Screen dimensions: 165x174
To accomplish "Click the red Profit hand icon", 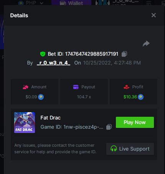I will point(127,87).
